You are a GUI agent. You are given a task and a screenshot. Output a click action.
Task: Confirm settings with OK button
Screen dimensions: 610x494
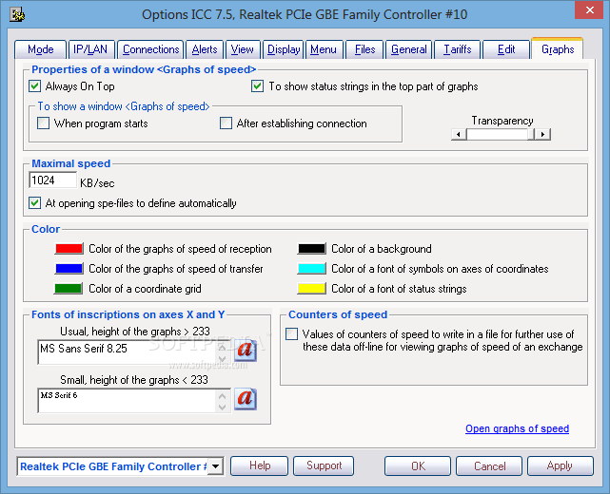[x=418, y=465]
